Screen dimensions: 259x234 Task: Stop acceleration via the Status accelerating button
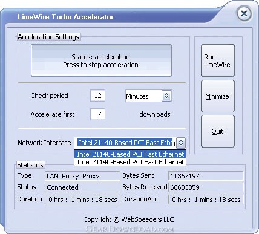(x=101, y=60)
